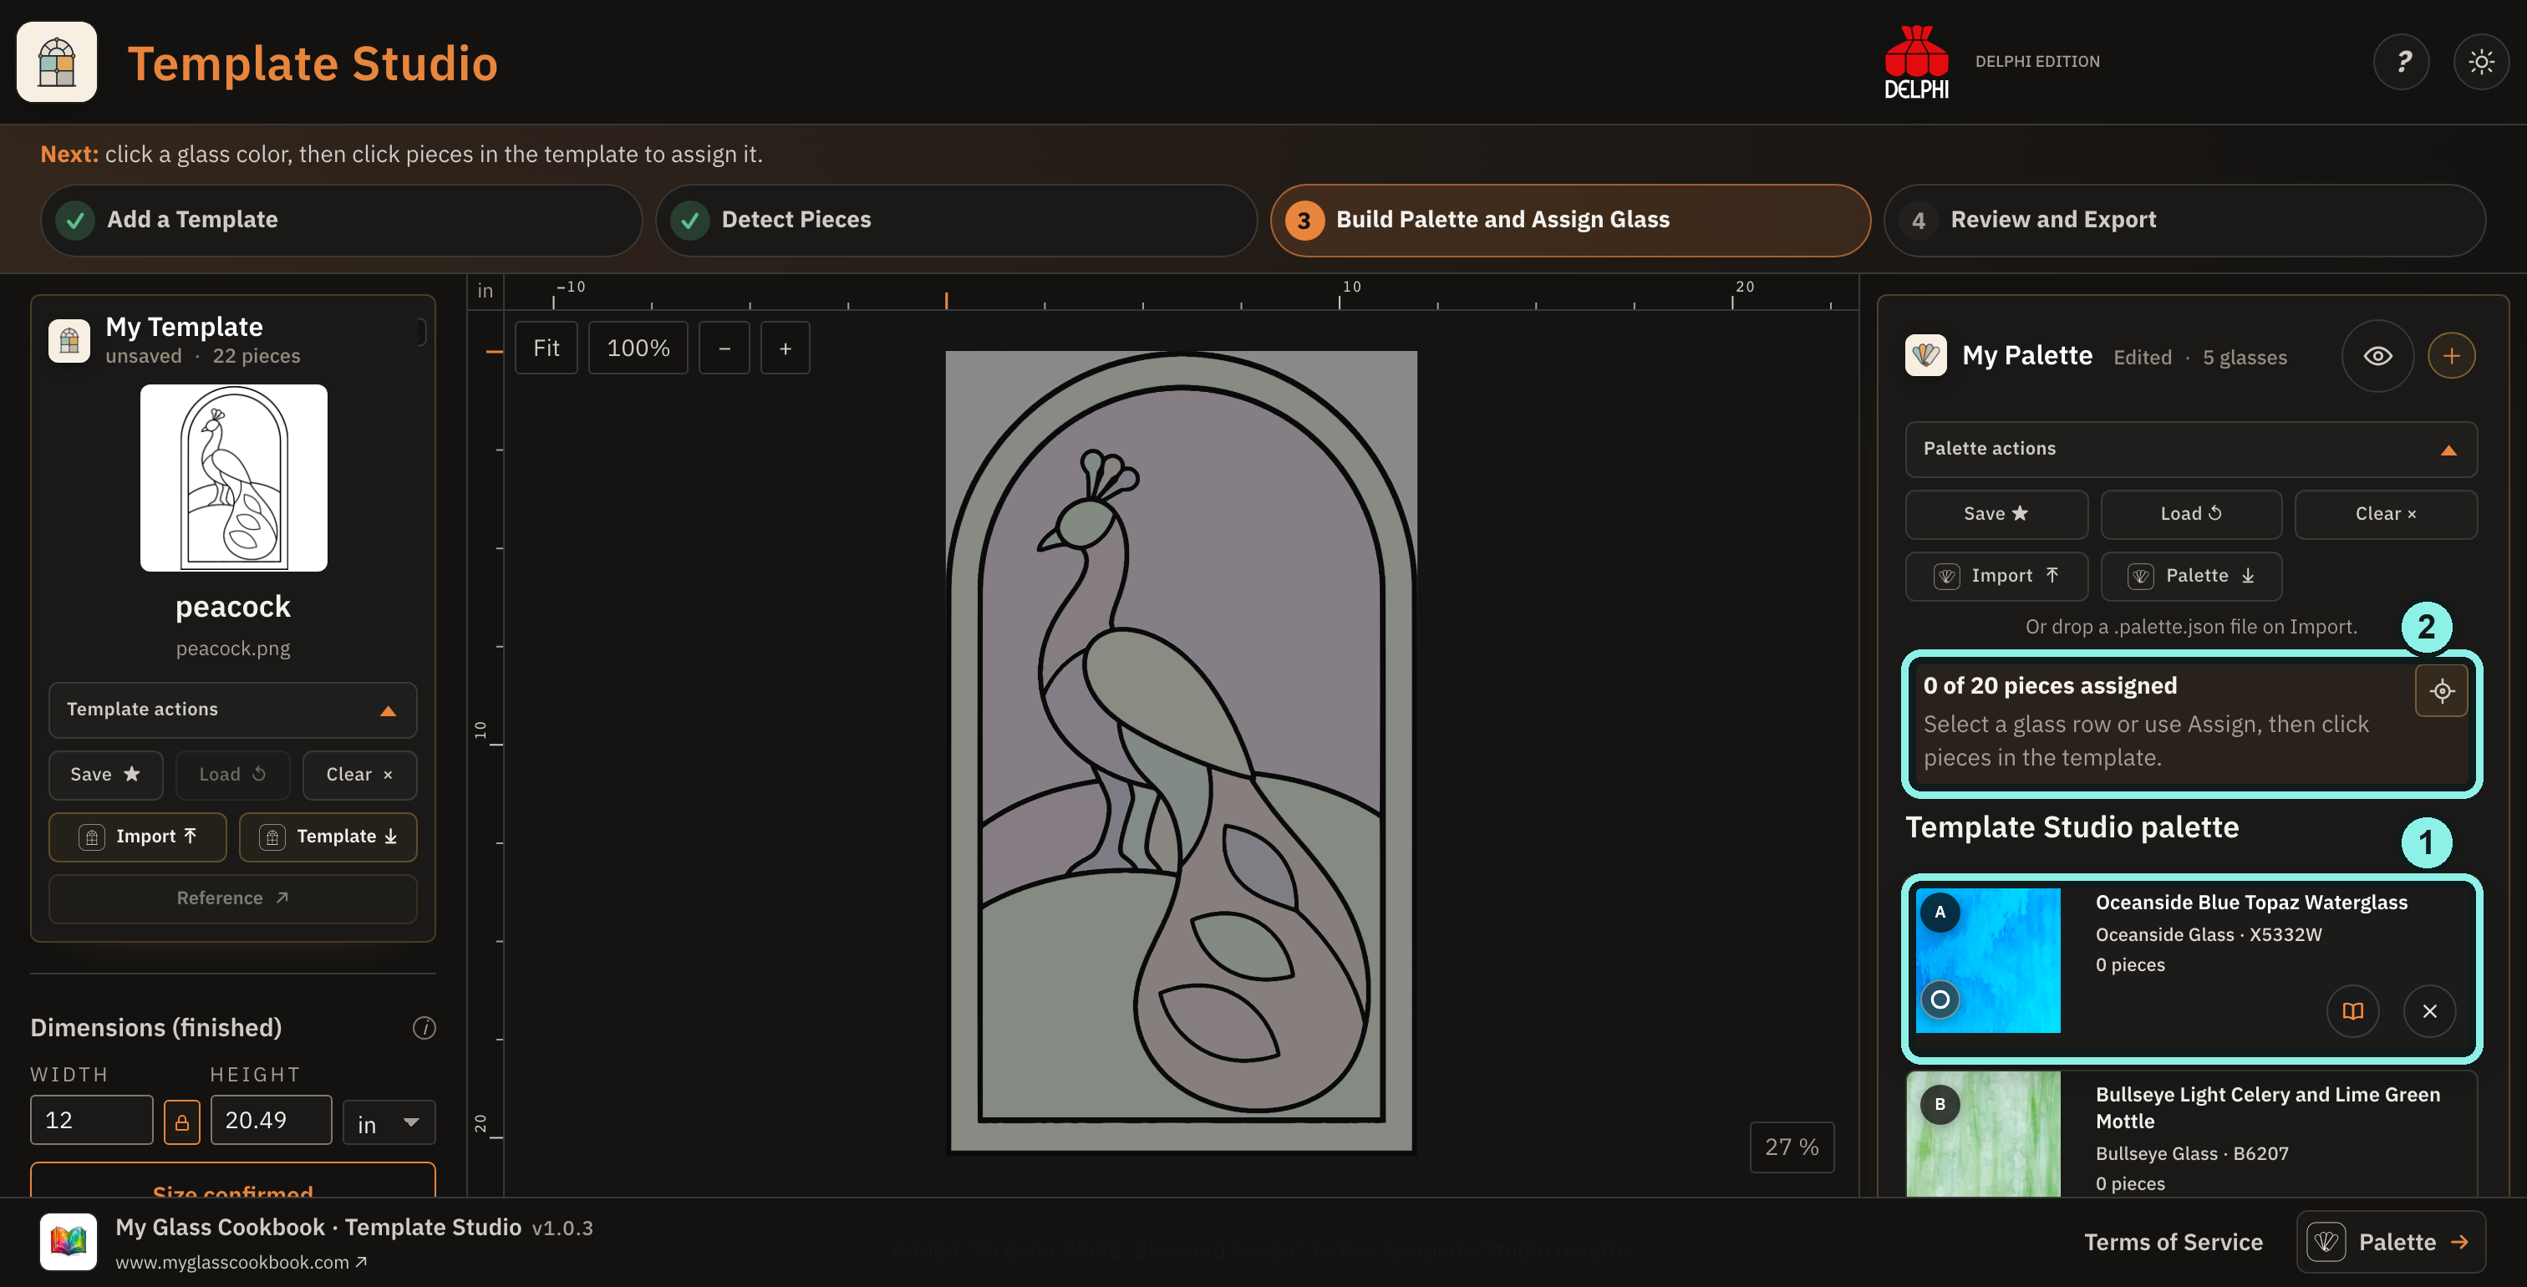Collapse the Palette actions section
The width and height of the screenshot is (2527, 1287).
(x=2190, y=450)
